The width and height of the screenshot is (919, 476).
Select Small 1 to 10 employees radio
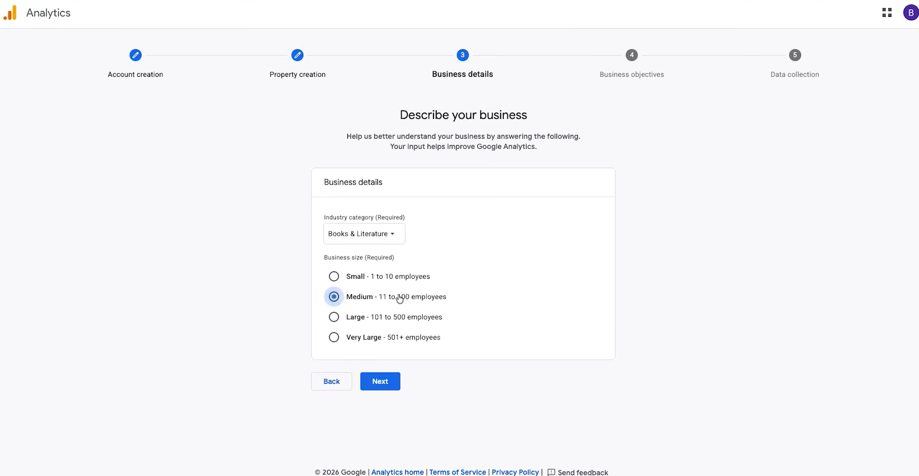click(334, 276)
